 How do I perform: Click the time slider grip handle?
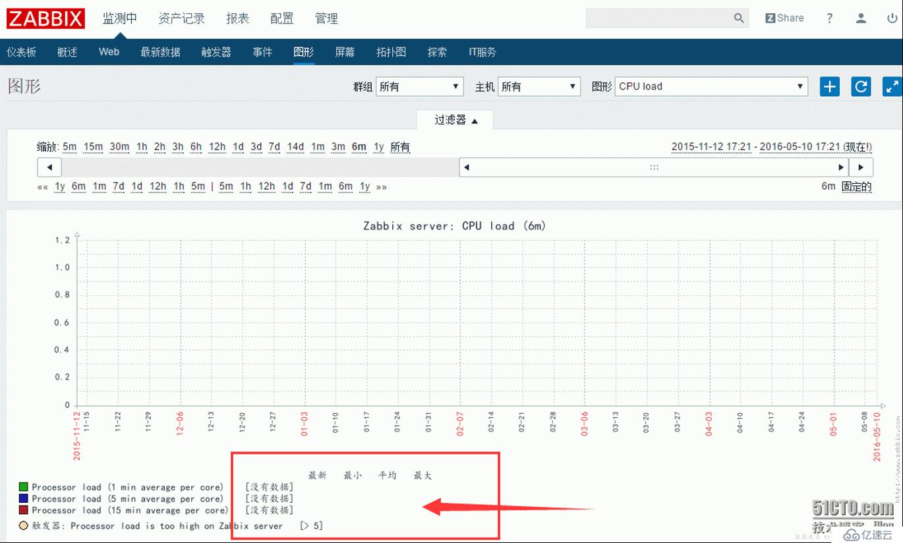coord(654,167)
